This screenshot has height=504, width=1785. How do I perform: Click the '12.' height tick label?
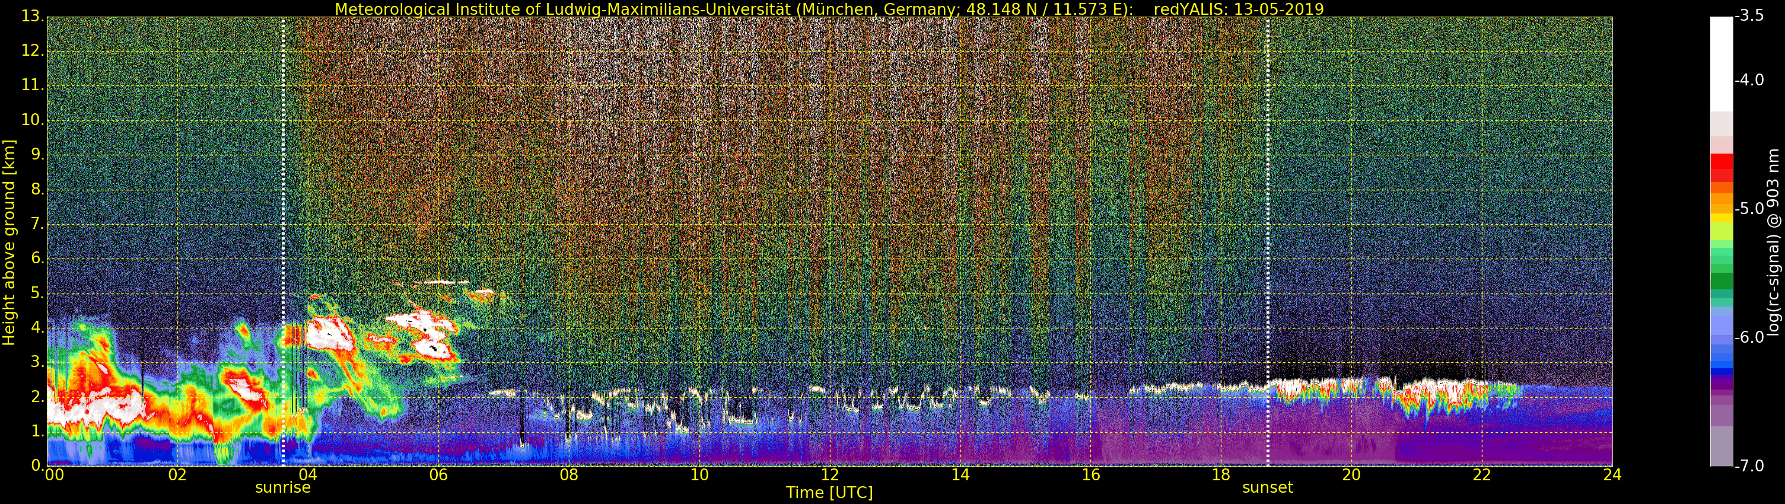(33, 51)
